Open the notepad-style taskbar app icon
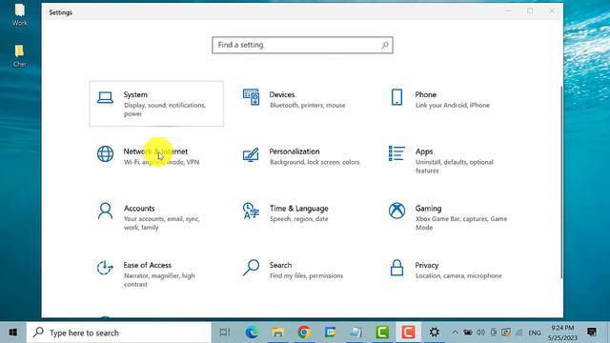Viewport: 610px width, 343px height. (356, 333)
